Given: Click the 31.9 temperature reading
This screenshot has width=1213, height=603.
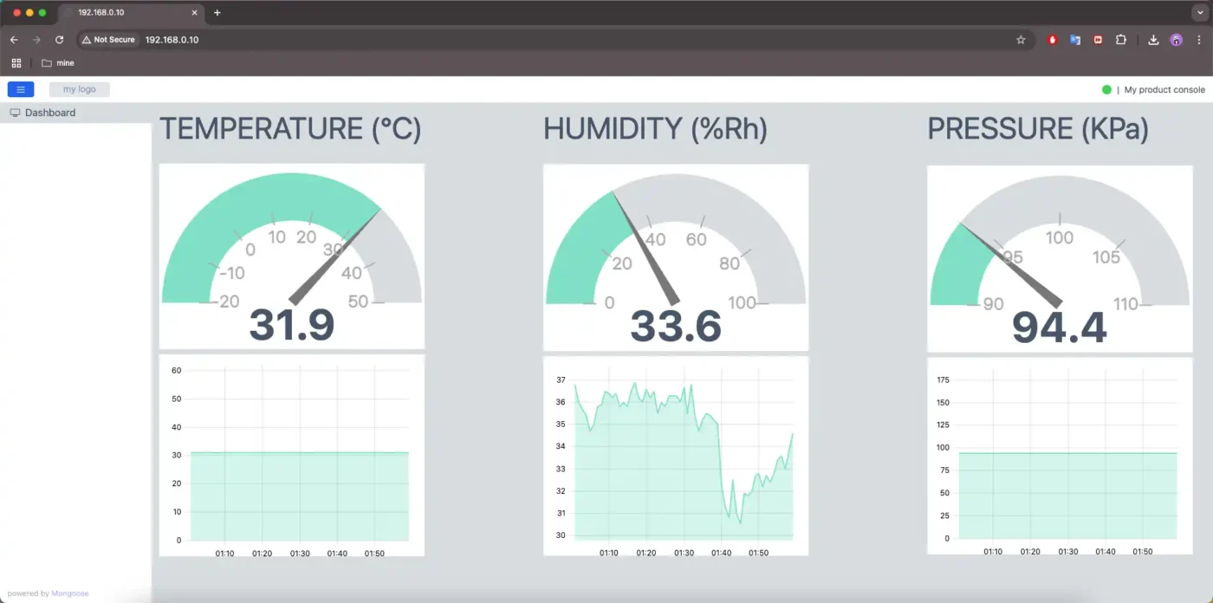Looking at the screenshot, I should (x=292, y=326).
